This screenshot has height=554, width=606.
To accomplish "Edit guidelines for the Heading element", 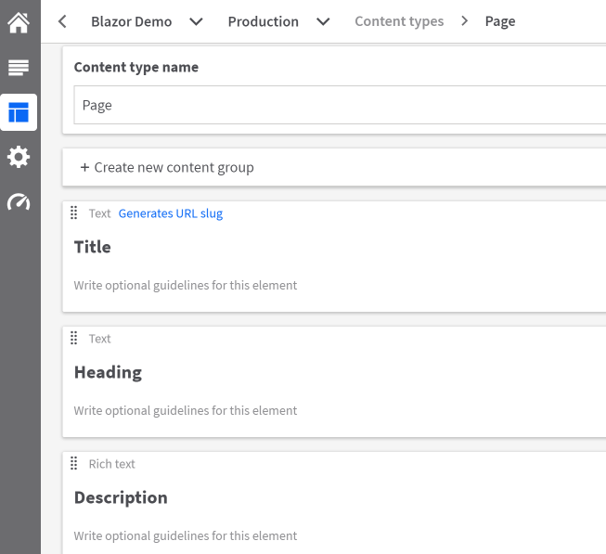I will click(185, 410).
